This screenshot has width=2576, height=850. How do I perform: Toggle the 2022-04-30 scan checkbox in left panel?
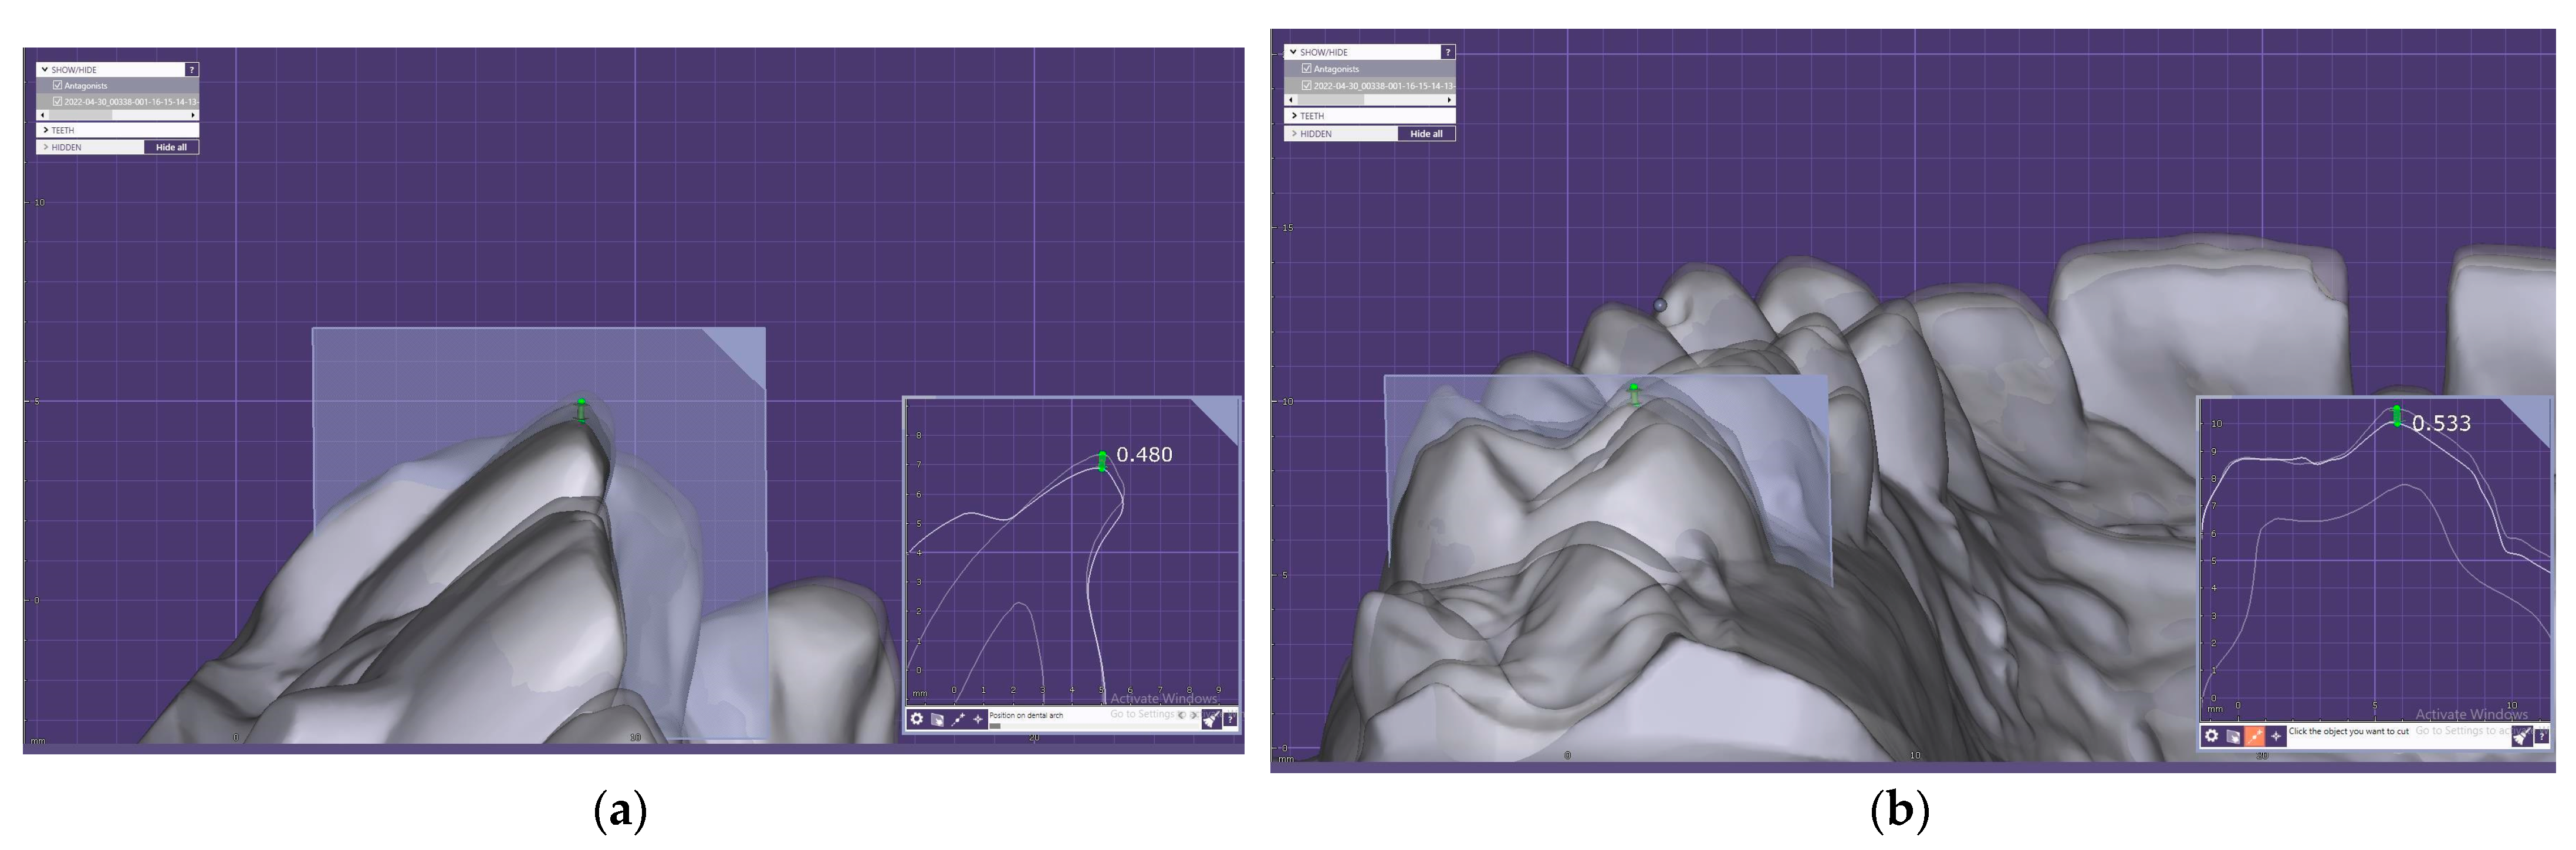point(57,101)
